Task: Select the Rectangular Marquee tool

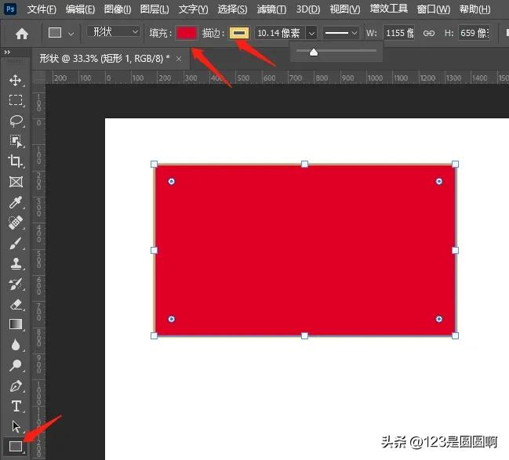Action: (x=16, y=100)
